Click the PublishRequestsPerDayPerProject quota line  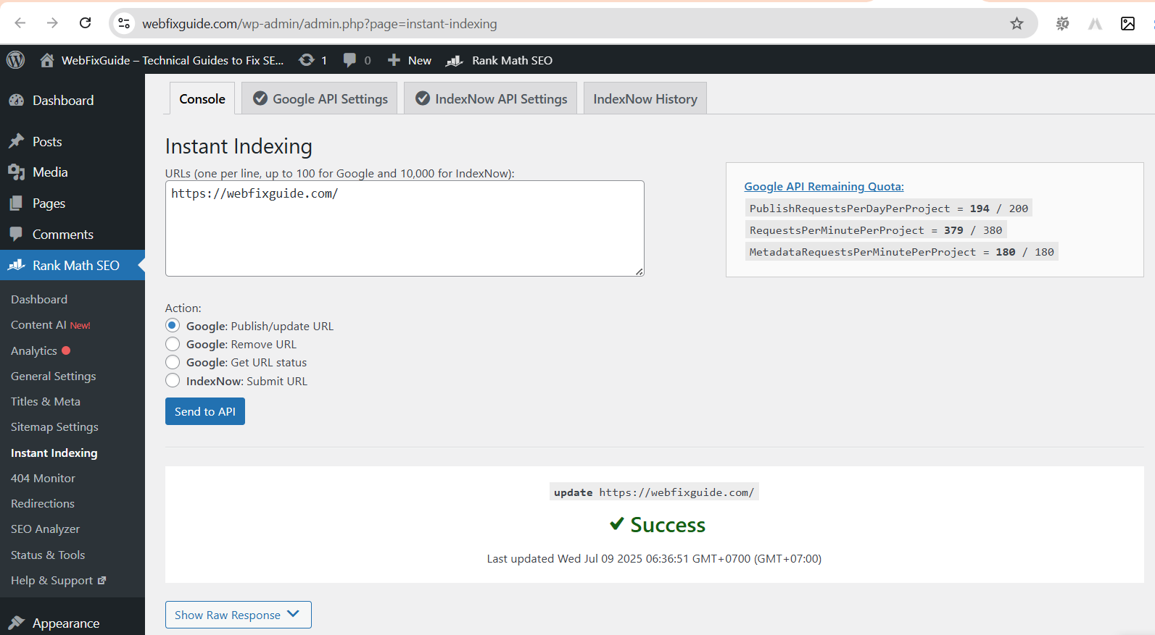(x=889, y=209)
